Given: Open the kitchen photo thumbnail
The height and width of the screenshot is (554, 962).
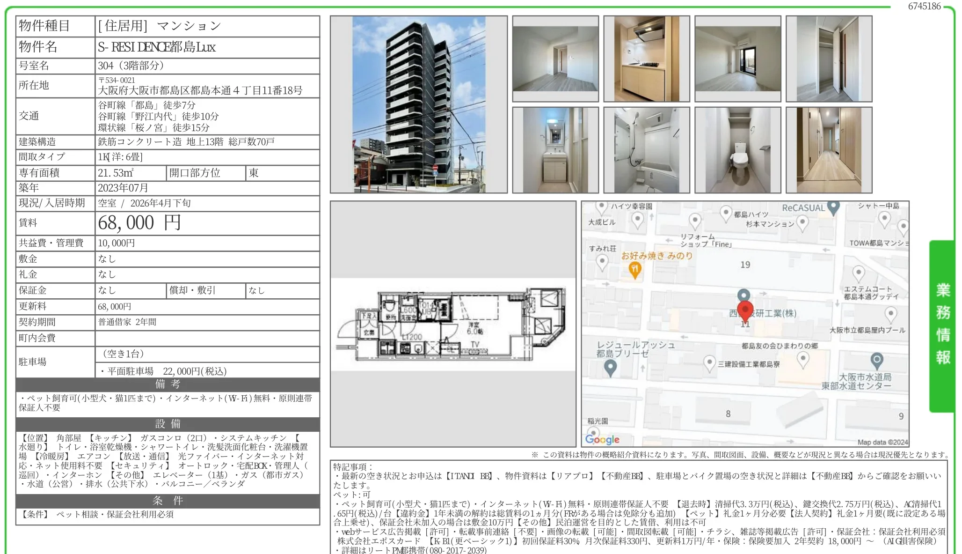Looking at the screenshot, I should 646,59.
